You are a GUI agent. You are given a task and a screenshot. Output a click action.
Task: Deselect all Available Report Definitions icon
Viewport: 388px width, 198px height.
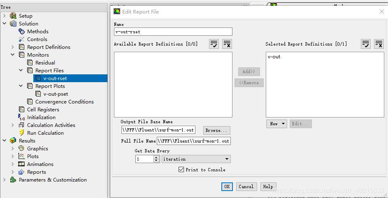click(x=227, y=44)
